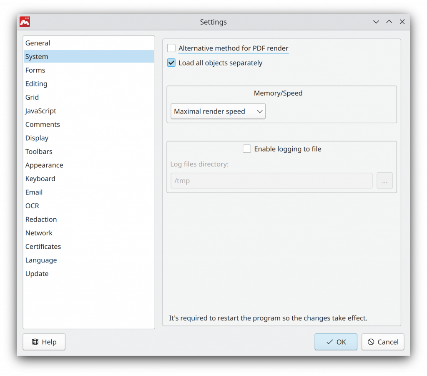
Task: Open the Certificates settings category
Action: (x=89, y=247)
